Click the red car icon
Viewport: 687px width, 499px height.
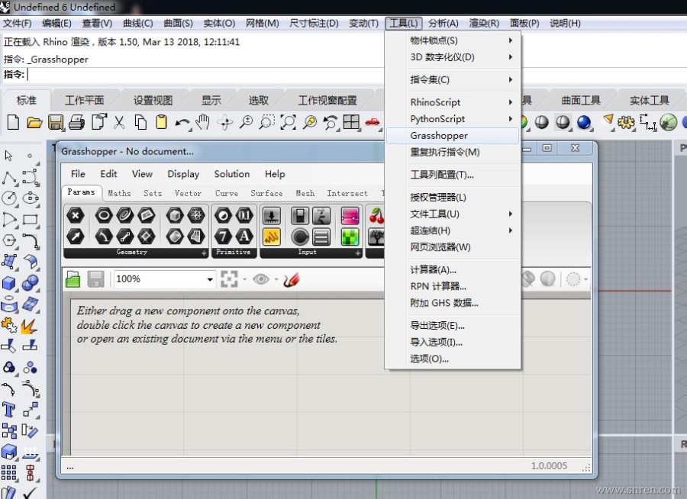(x=373, y=122)
